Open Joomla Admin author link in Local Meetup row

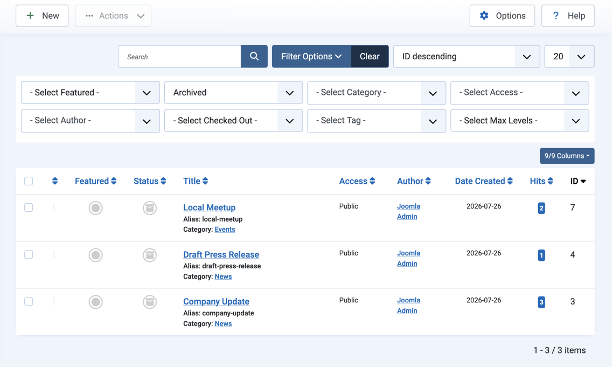pyautogui.click(x=408, y=211)
